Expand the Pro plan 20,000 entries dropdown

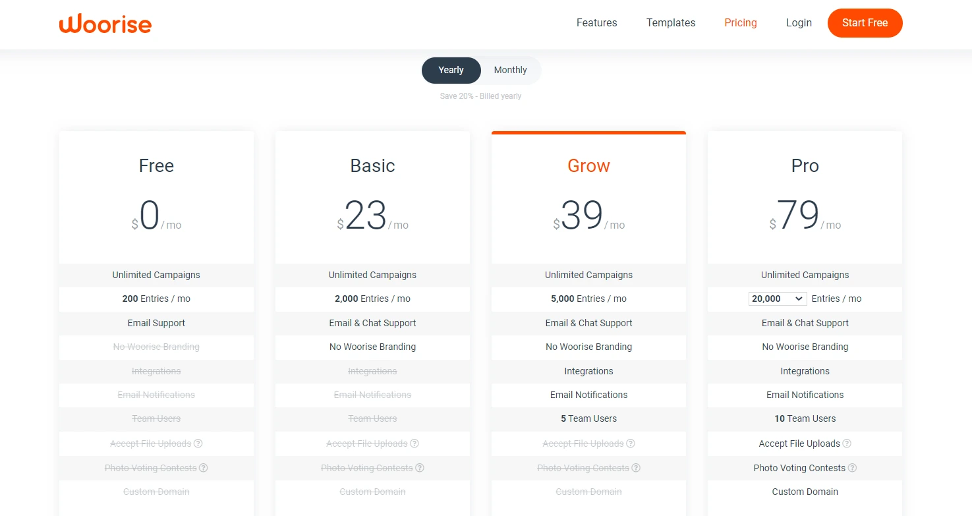point(778,299)
